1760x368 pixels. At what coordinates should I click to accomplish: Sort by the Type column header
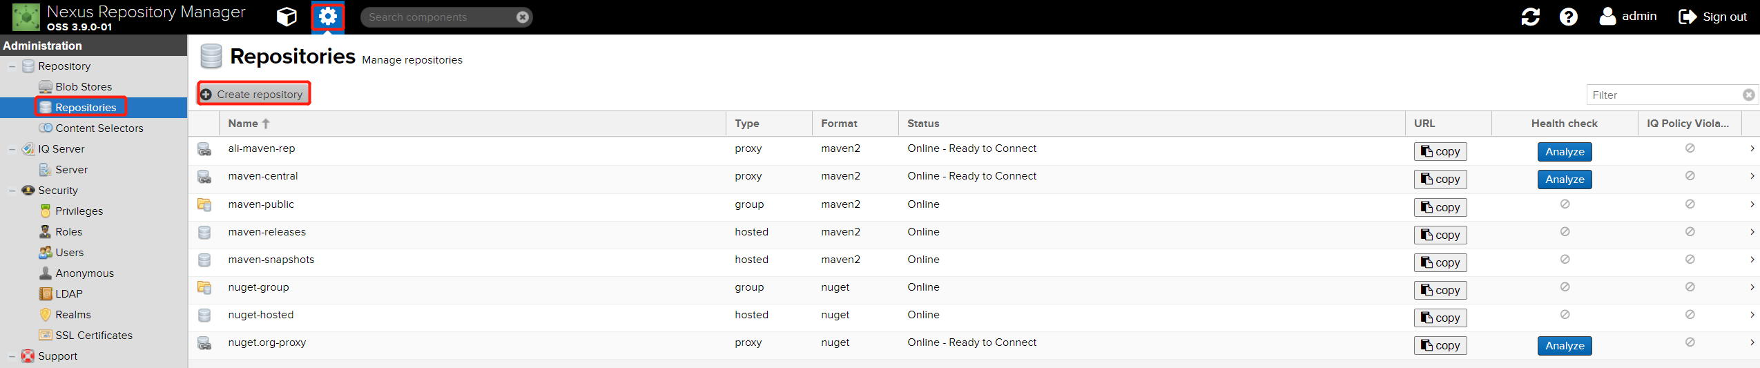point(769,124)
